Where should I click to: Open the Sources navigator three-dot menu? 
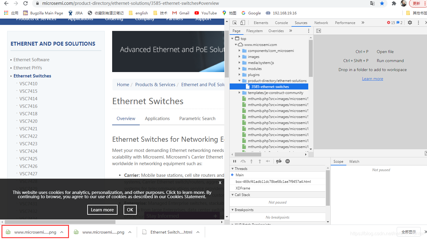(x=309, y=31)
